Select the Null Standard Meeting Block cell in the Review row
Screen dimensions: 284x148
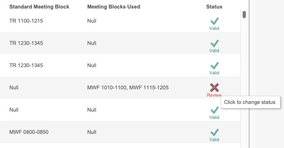tap(14, 87)
